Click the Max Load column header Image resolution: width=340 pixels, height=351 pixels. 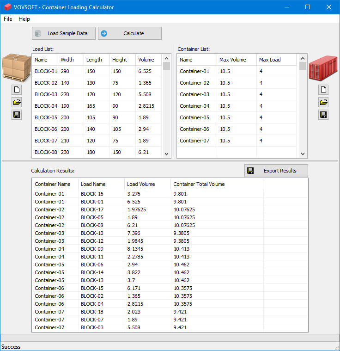tap(270, 60)
